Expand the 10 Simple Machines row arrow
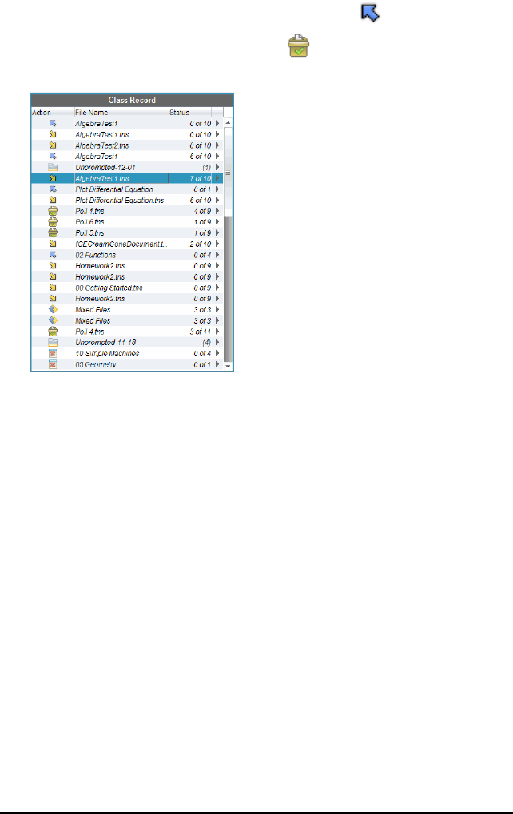 217,354
